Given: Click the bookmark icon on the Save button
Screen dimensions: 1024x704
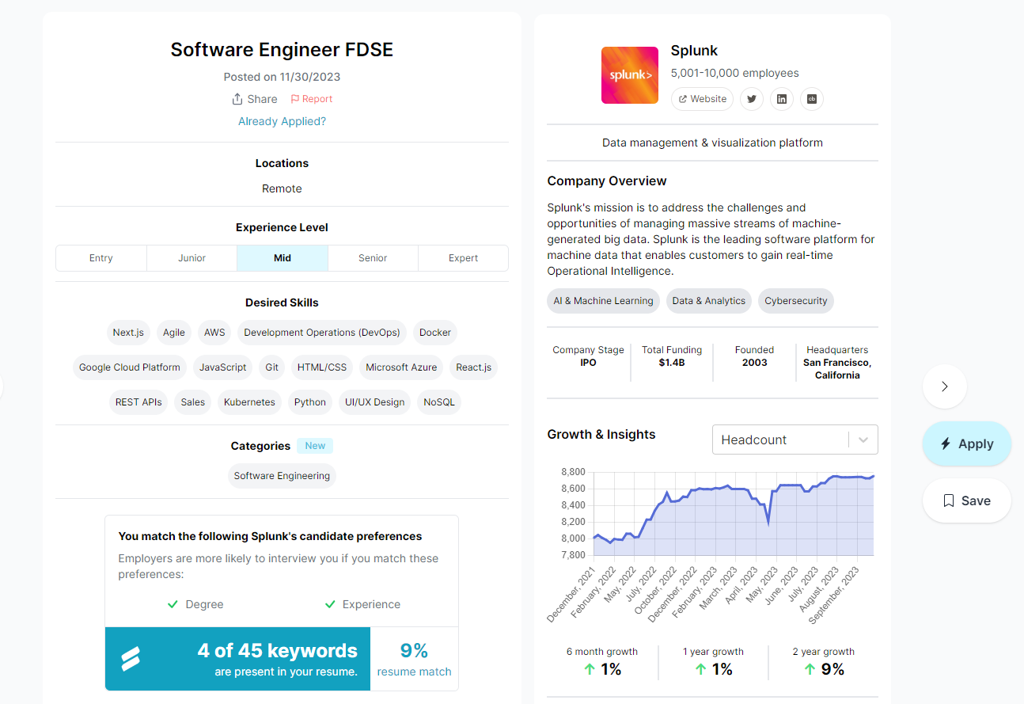Looking at the screenshot, I should pyautogui.click(x=948, y=500).
